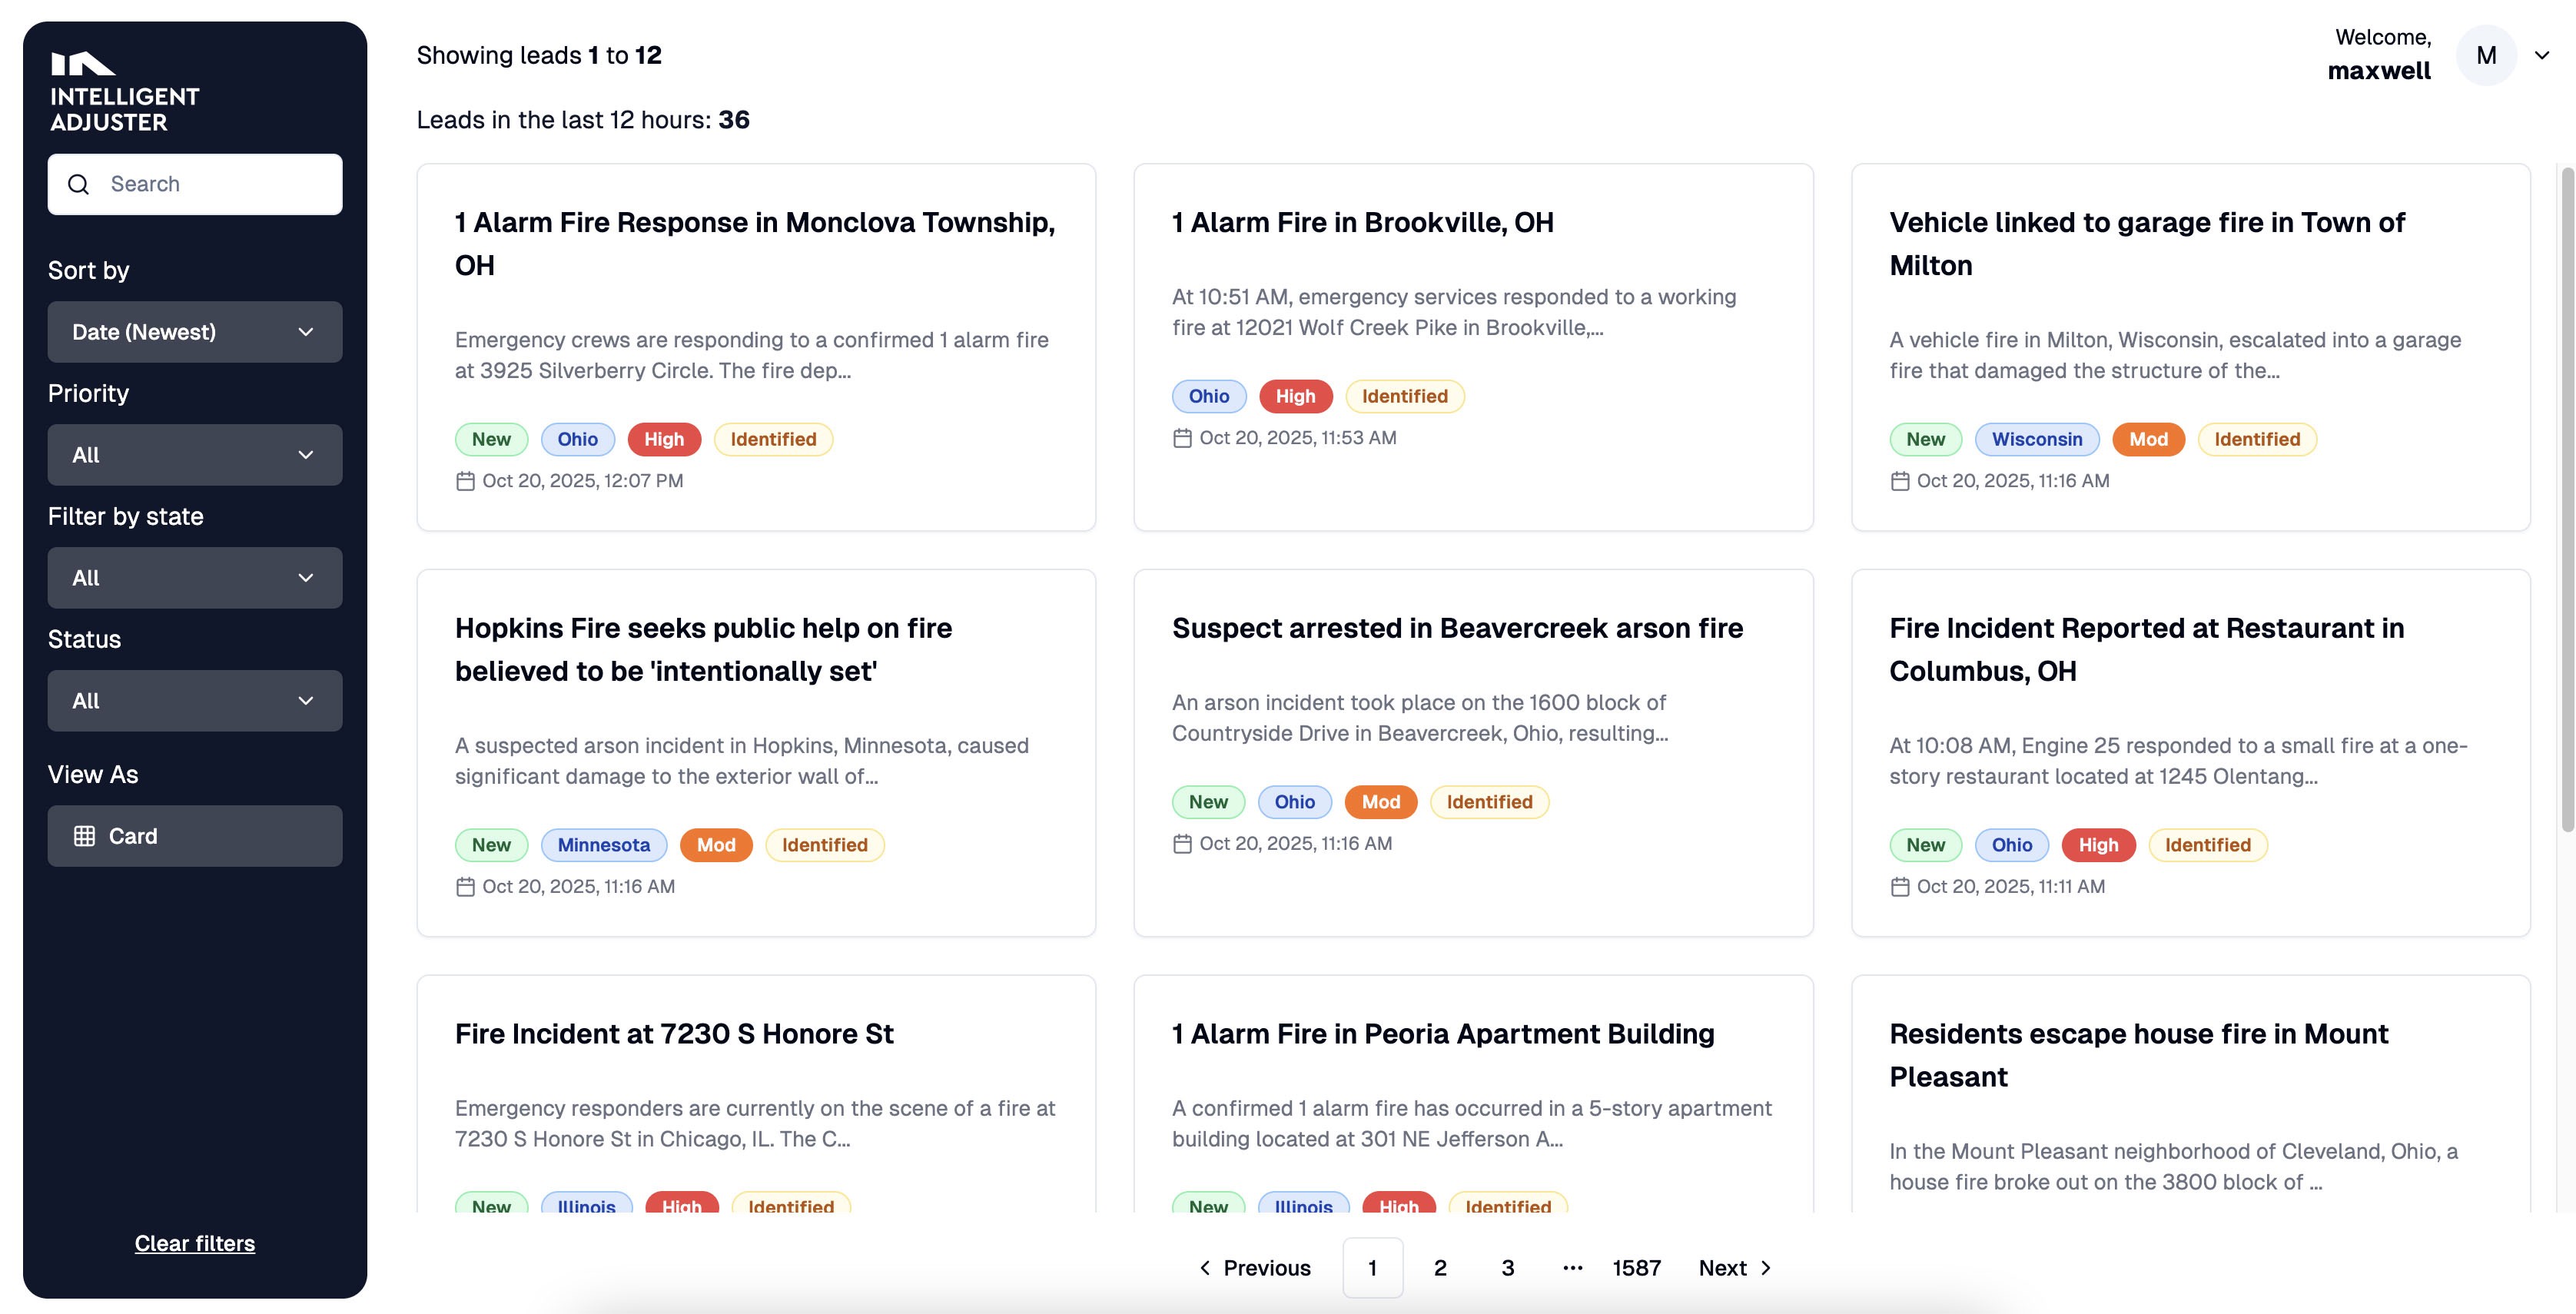The width and height of the screenshot is (2576, 1314).
Task: Open the Suspect arrested in Beavercreek lead card
Action: click(x=1457, y=628)
